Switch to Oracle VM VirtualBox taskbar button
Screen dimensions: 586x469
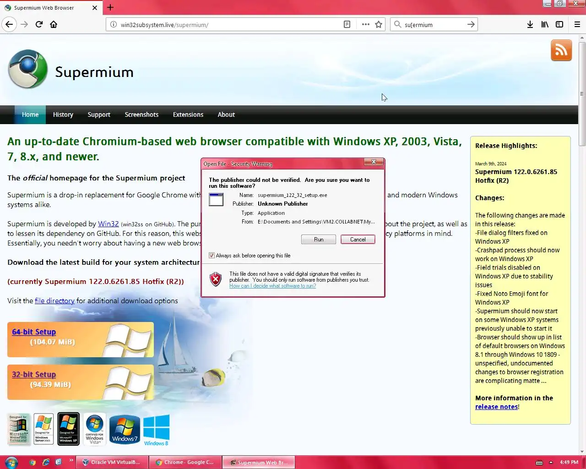click(112, 462)
